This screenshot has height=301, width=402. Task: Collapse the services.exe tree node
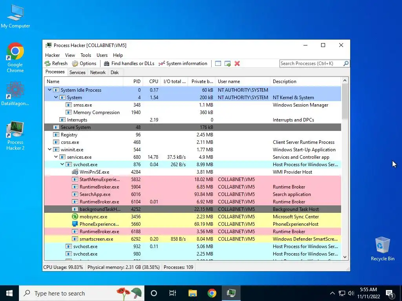pos(56,157)
